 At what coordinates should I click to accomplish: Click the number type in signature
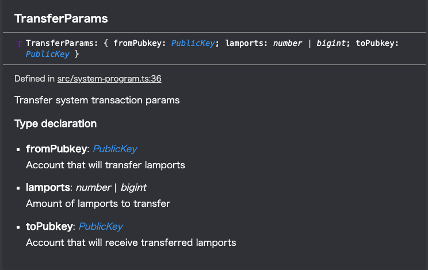point(288,43)
